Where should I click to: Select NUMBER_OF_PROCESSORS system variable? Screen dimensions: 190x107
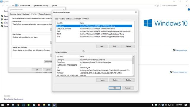(x=94, y=65)
